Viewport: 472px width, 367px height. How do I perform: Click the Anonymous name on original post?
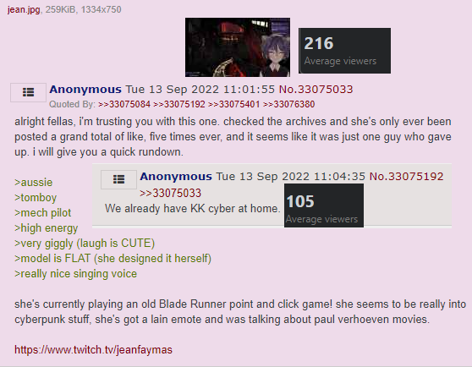[x=85, y=90]
